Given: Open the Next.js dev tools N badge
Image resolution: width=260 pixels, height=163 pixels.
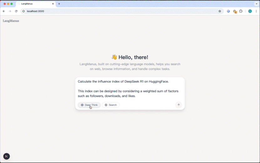Looking at the screenshot, I should pos(7,156).
